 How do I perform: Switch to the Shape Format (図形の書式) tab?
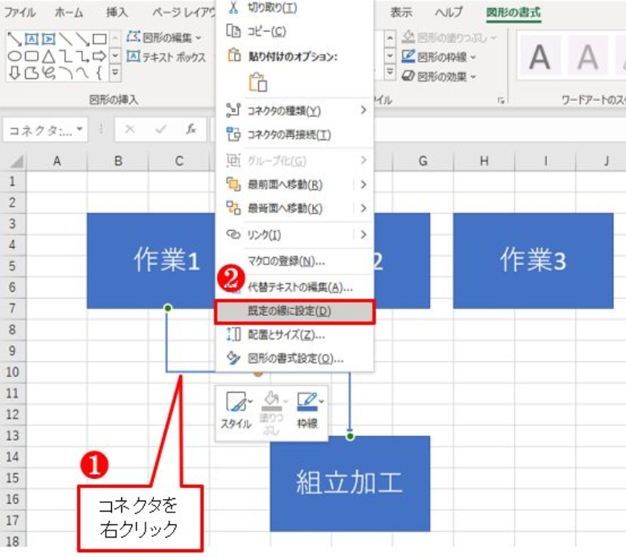[513, 13]
